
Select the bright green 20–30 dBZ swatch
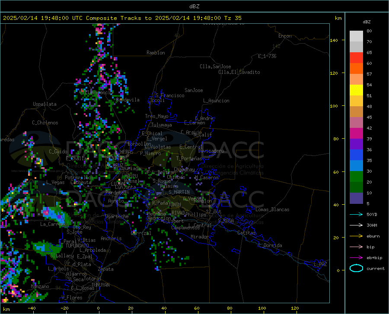tap(356, 177)
